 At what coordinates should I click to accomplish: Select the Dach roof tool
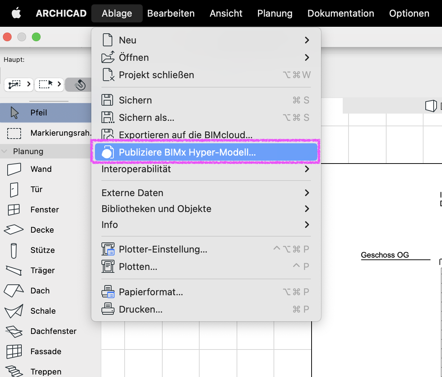point(46,291)
